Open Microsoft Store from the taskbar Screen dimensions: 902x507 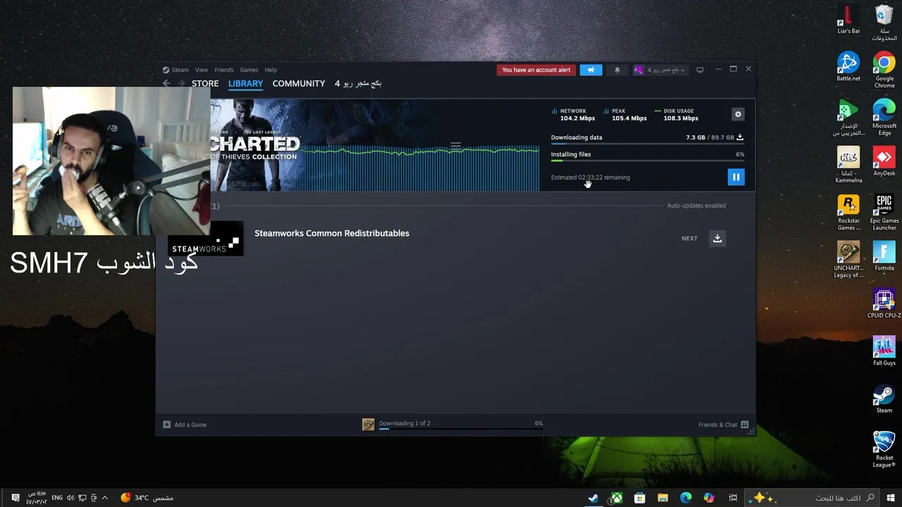[x=640, y=498]
